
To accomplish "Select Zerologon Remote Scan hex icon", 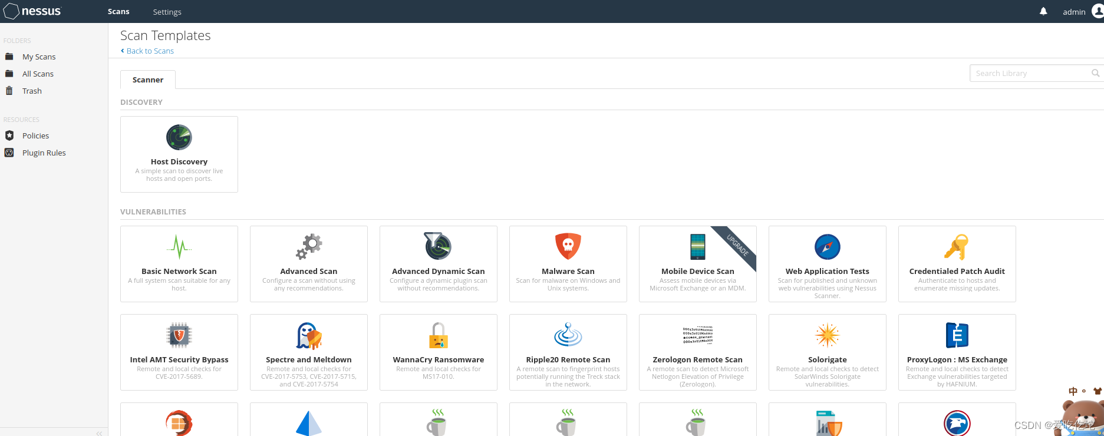I will [x=698, y=335].
